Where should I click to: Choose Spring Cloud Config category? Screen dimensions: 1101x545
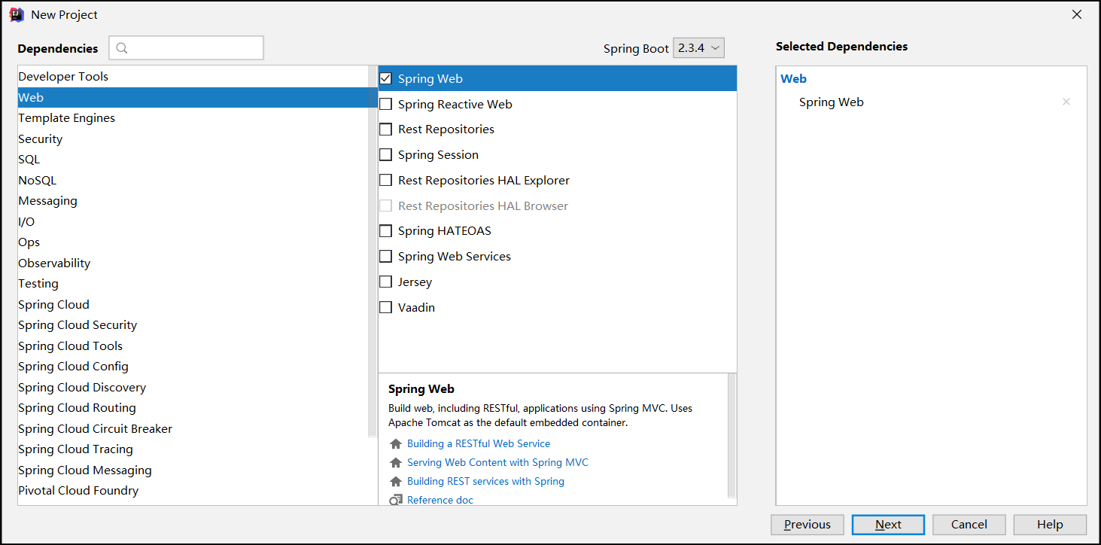[193, 367]
